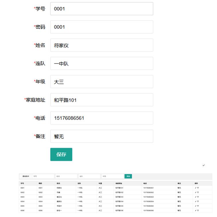
Task: Click the edit pencil icon for row 0001
Action: coord(196,188)
